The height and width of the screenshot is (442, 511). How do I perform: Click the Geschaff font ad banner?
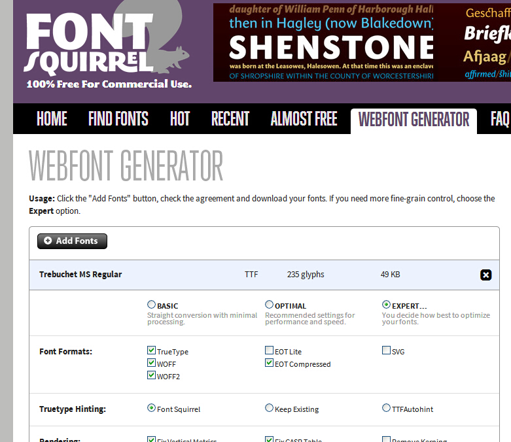(x=487, y=42)
